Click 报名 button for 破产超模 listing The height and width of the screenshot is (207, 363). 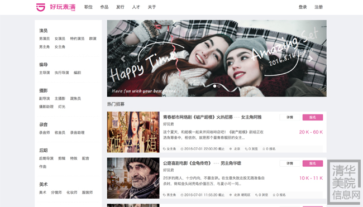(x=313, y=117)
